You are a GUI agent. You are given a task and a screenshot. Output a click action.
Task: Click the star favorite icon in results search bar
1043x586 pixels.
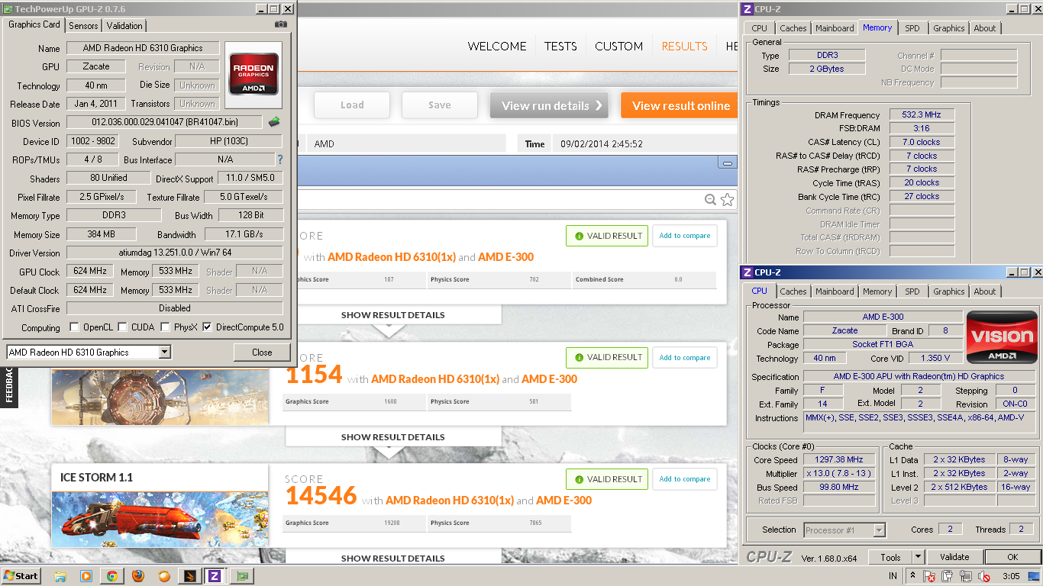tap(727, 199)
